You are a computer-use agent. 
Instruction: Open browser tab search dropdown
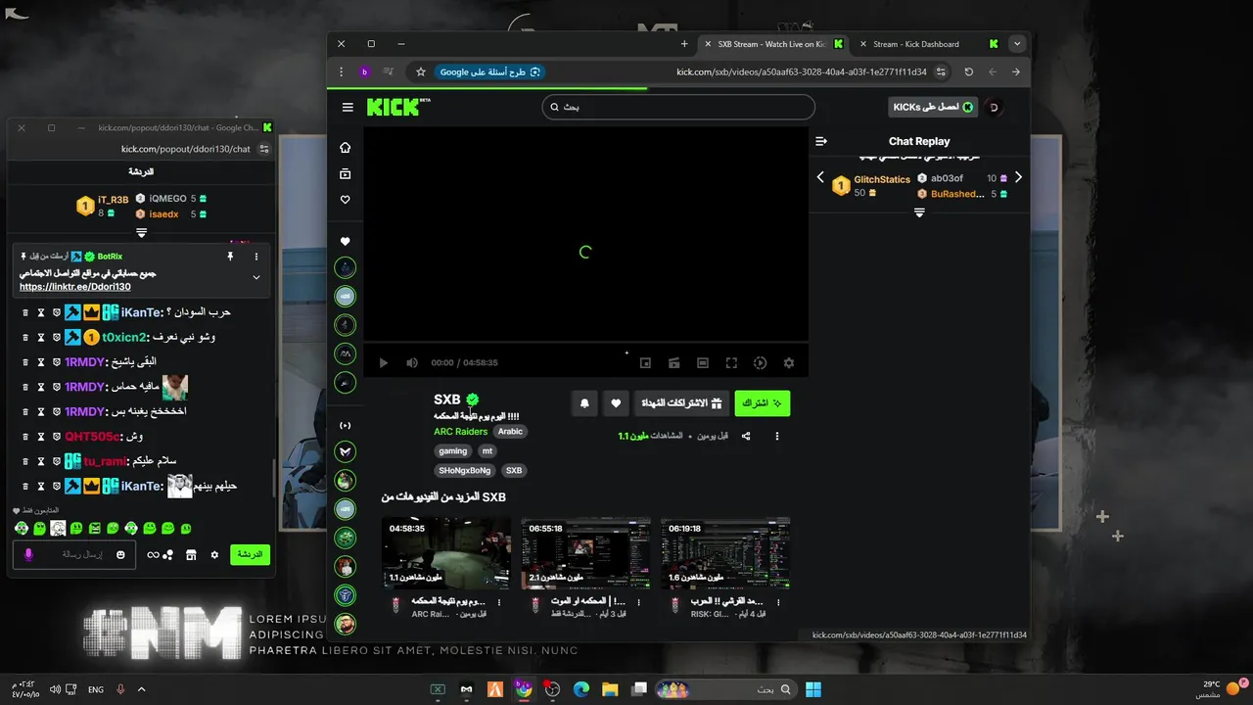(x=1017, y=44)
